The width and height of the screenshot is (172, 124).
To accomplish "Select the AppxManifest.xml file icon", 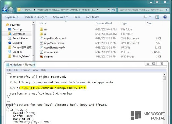I will [x=41, y=43].
